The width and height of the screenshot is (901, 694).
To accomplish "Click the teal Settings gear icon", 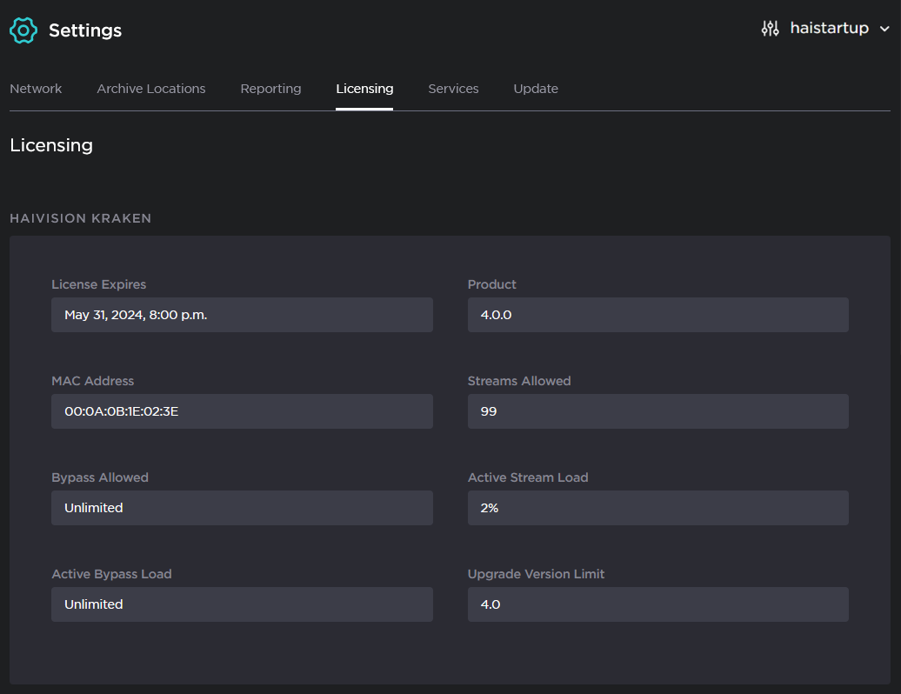I will point(23,30).
